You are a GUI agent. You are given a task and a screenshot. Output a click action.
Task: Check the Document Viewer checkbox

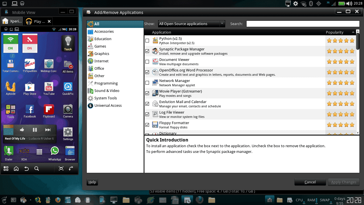pos(147,62)
